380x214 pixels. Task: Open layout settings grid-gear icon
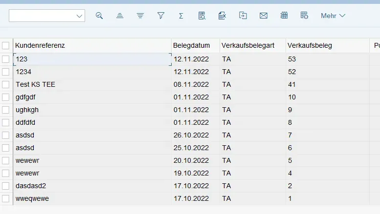304,16
